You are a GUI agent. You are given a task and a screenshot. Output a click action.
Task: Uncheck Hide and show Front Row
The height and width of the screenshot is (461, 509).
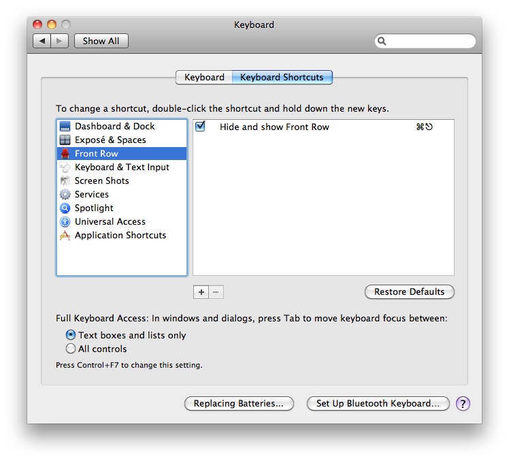pyautogui.click(x=200, y=127)
